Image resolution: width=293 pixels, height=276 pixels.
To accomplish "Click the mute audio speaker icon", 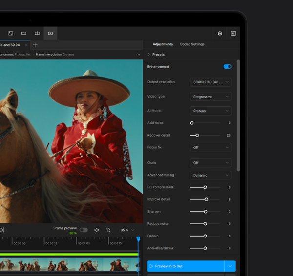I will (x=97, y=230).
